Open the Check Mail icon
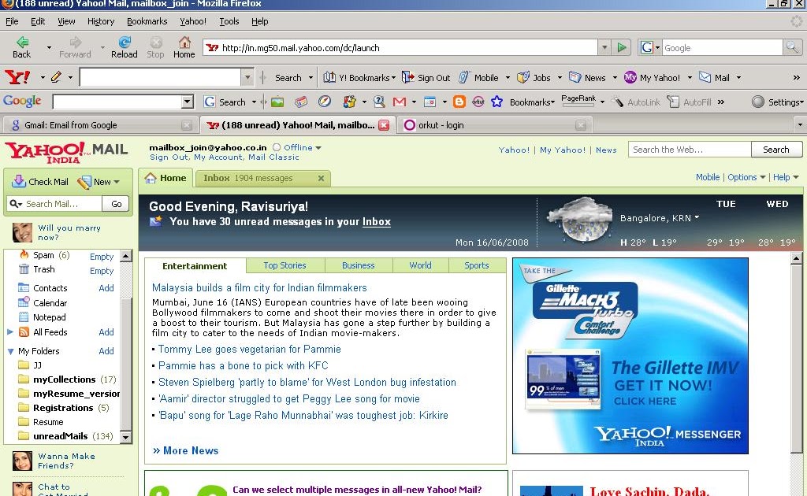This screenshot has height=496, width=807. [17, 182]
